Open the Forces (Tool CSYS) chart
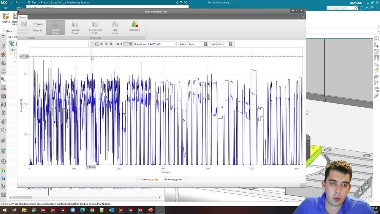380x214 pixels. 95,28
